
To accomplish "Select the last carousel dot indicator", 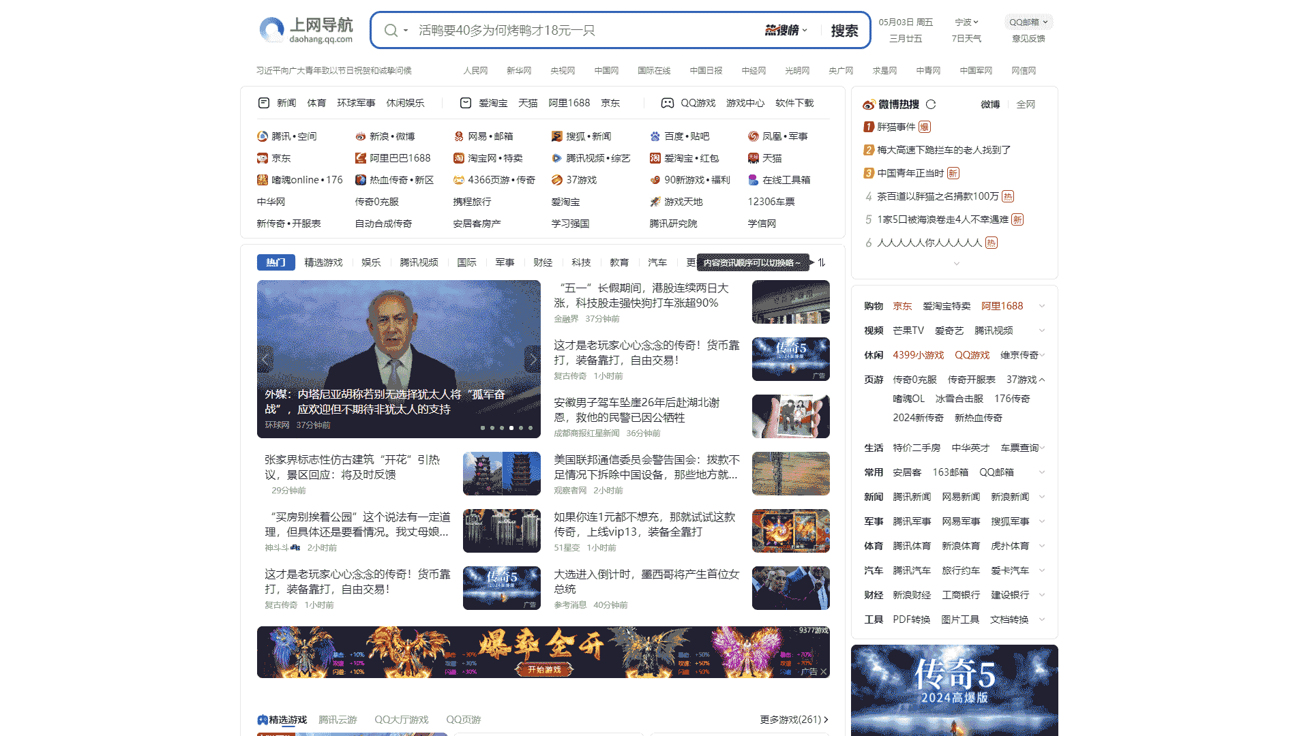I will coord(531,428).
